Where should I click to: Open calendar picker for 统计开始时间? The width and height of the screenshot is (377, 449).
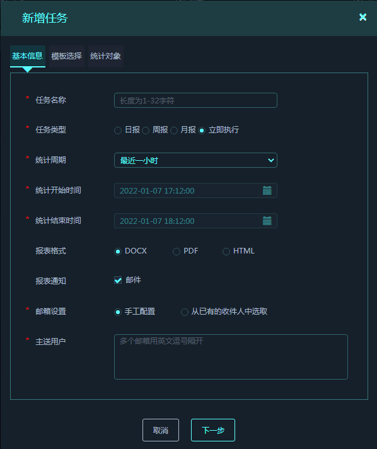(267, 190)
